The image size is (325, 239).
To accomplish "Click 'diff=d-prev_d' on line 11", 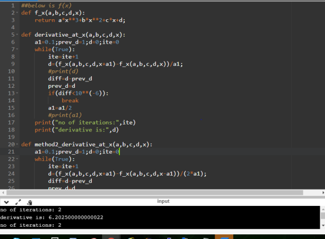I will point(70,79).
